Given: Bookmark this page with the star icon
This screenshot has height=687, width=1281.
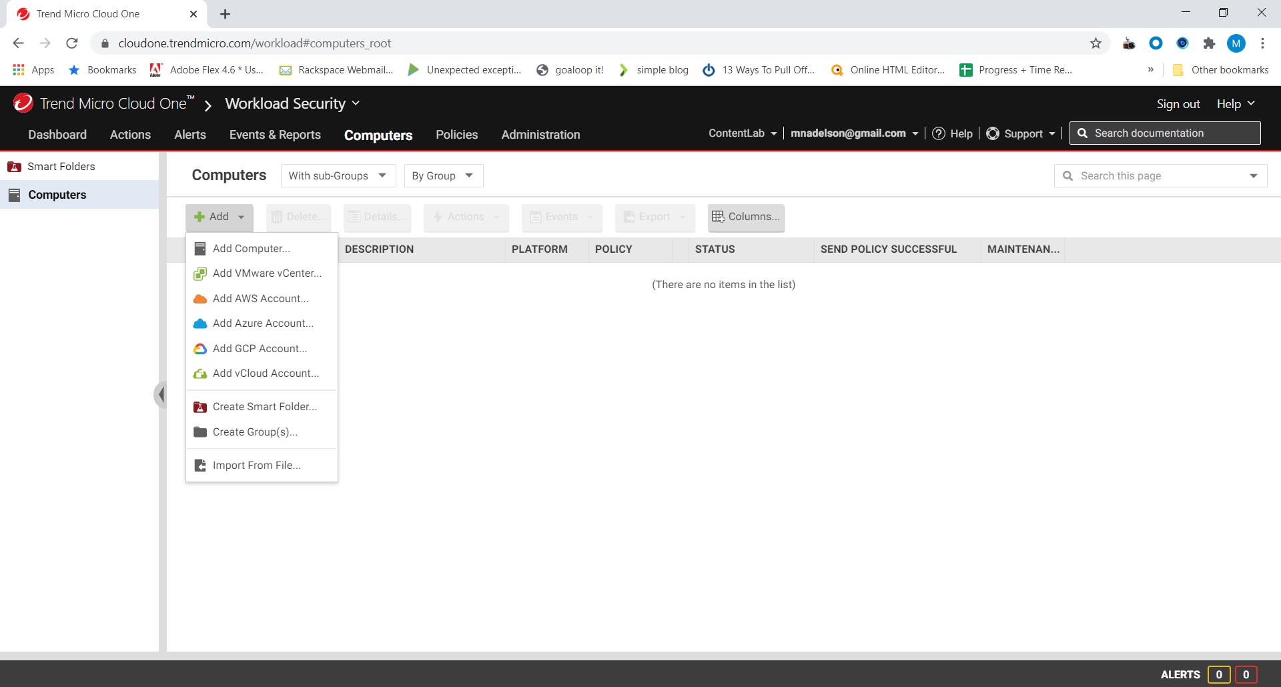Looking at the screenshot, I should (1096, 43).
